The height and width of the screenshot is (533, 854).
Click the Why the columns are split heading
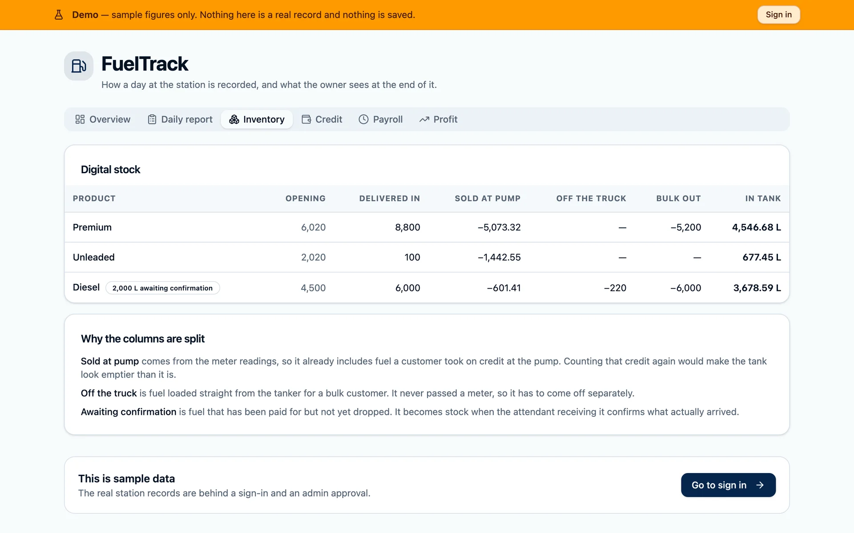[143, 339]
